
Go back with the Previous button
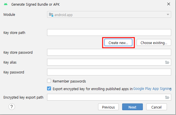(108, 107)
